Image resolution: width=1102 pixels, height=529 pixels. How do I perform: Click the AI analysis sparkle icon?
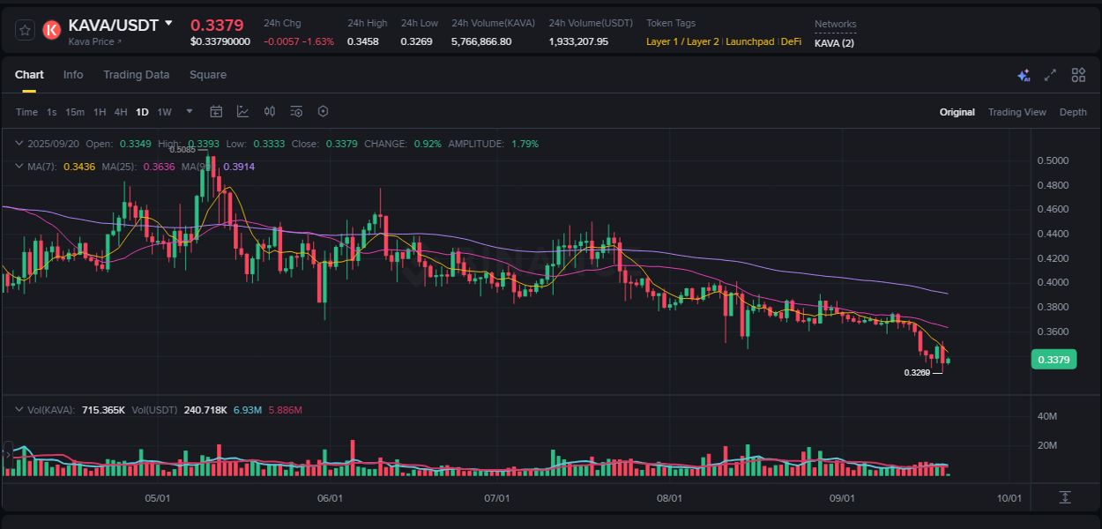1023,76
